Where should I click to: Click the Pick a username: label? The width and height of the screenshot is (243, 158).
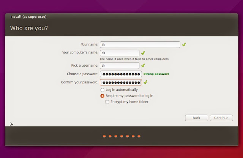pos(85,66)
